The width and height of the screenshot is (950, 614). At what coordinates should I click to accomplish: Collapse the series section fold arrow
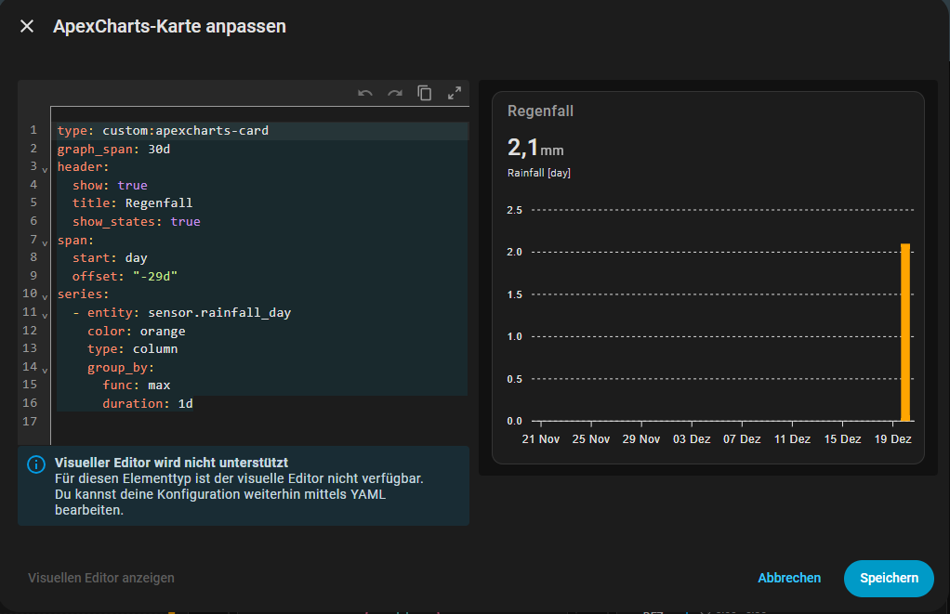tap(45, 296)
